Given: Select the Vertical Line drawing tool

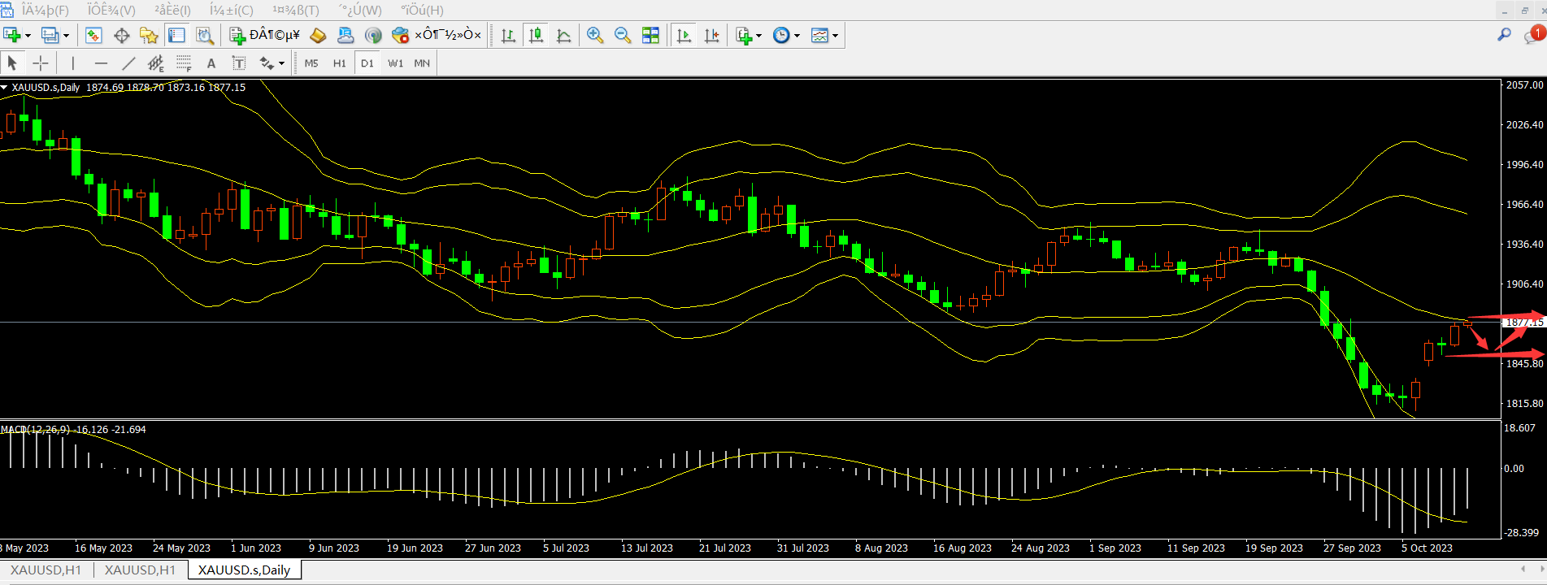Looking at the screenshot, I should click(73, 63).
